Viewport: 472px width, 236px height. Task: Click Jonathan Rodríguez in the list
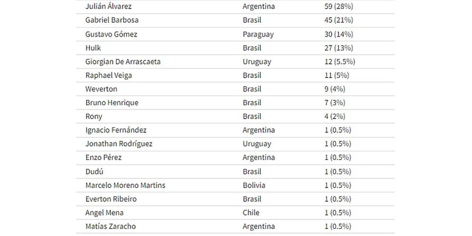[119, 144]
